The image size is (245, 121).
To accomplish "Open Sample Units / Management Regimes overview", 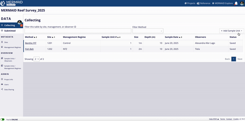I will pyautogui.click(x=13, y=67).
